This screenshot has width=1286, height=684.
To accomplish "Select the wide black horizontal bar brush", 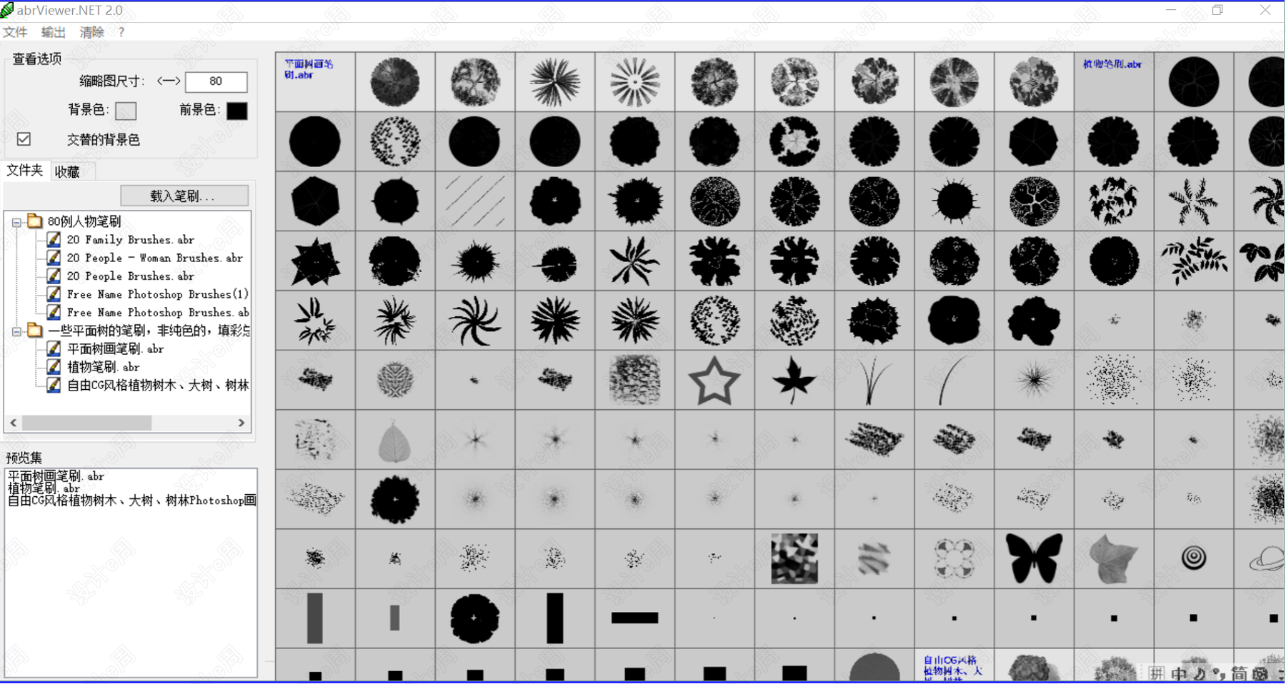I will (x=634, y=618).
